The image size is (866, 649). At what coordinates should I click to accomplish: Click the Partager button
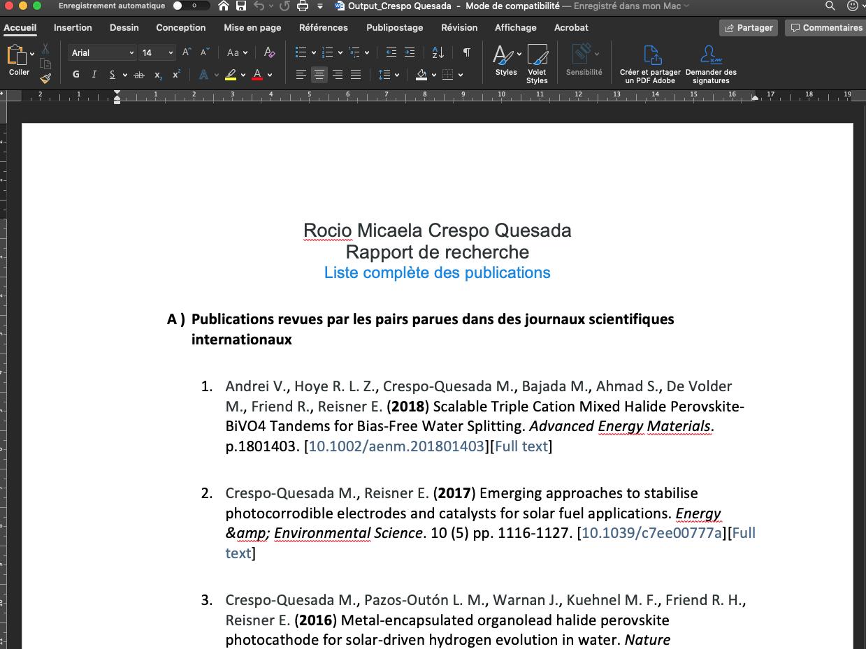pyautogui.click(x=749, y=27)
